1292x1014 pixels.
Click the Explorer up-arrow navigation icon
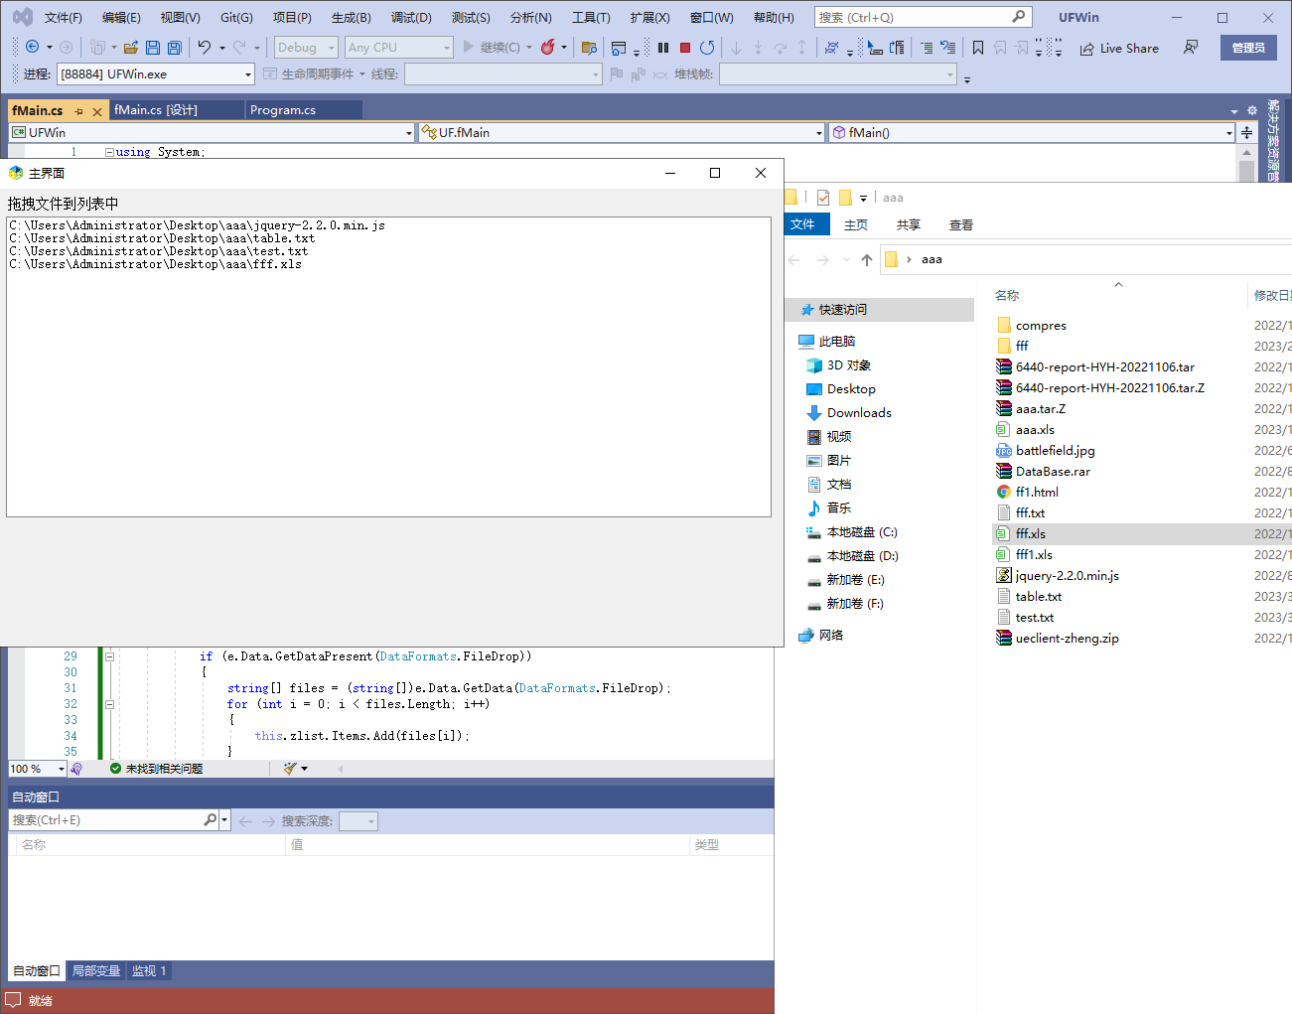pyautogui.click(x=867, y=260)
